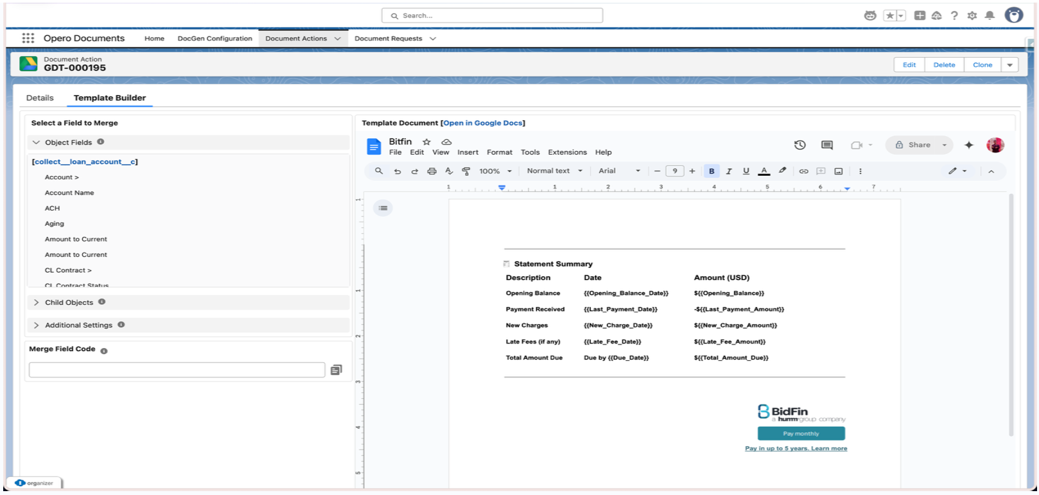Open version history clock icon

(799, 145)
